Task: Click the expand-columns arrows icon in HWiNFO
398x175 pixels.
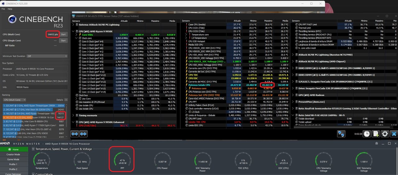Action: pyautogui.click(x=75, y=134)
